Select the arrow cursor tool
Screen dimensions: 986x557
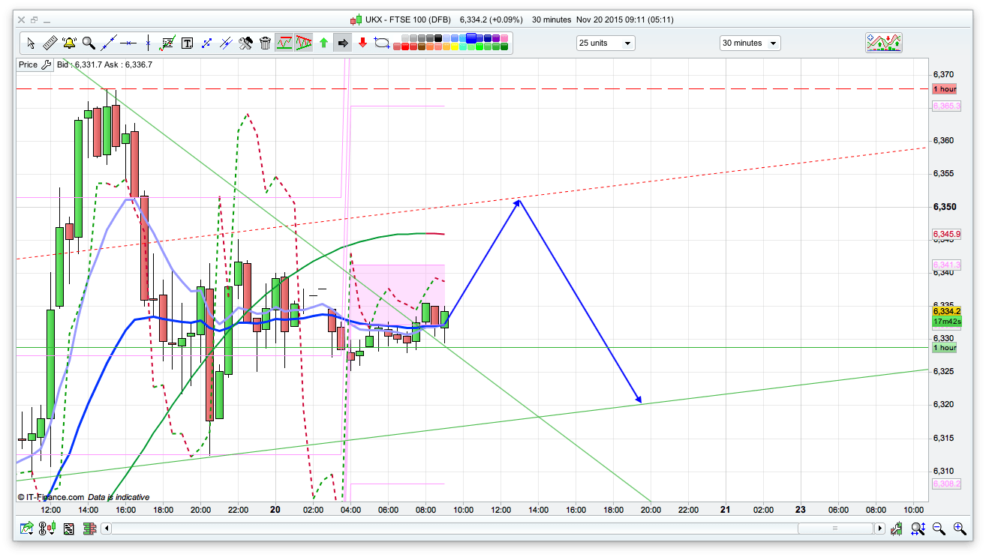click(31, 43)
